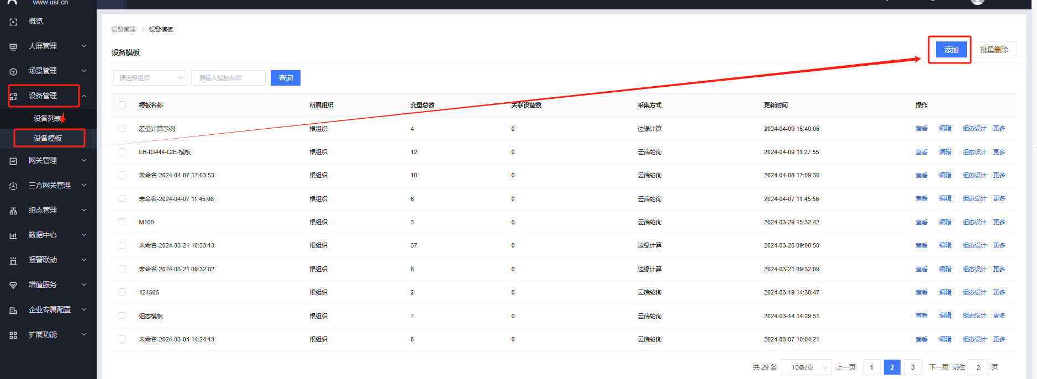Tick checkbox for 未命名-2024-03-21 10:33:13
Viewport: 1037px width, 379px height.
[122, 245]
